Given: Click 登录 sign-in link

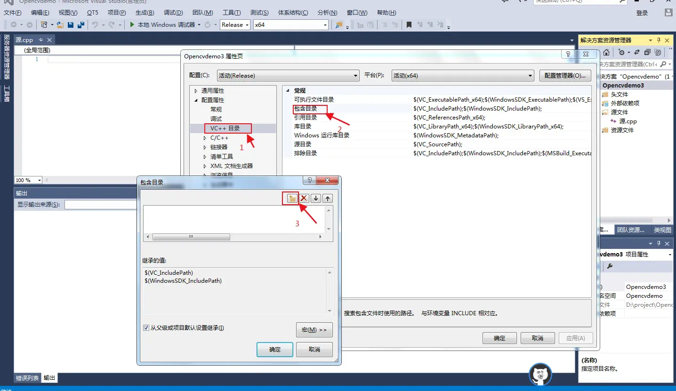Looking at the screenshot, I should pyautogui.click(x=642, y=13).
